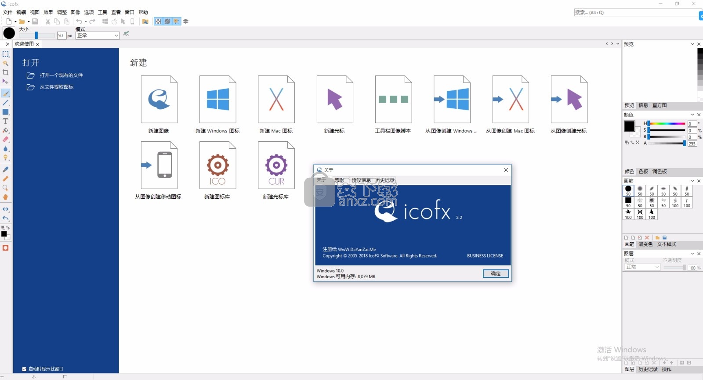This screenshot has width=703, height=380.
Task: Click the alpha A slider
Action: (x=667, y=143)
